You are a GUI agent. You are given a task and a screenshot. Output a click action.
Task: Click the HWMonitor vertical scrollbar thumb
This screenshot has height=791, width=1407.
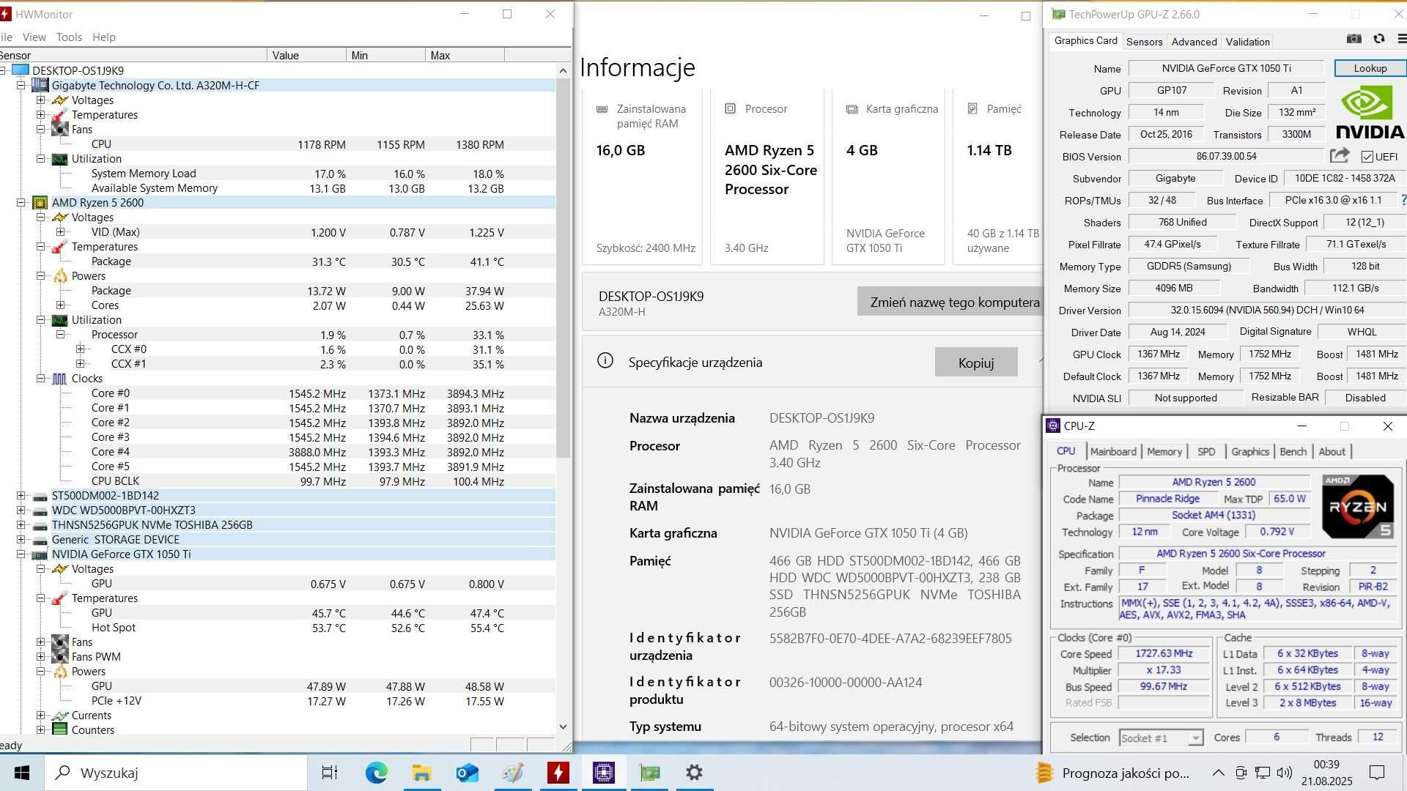[563, 267]
